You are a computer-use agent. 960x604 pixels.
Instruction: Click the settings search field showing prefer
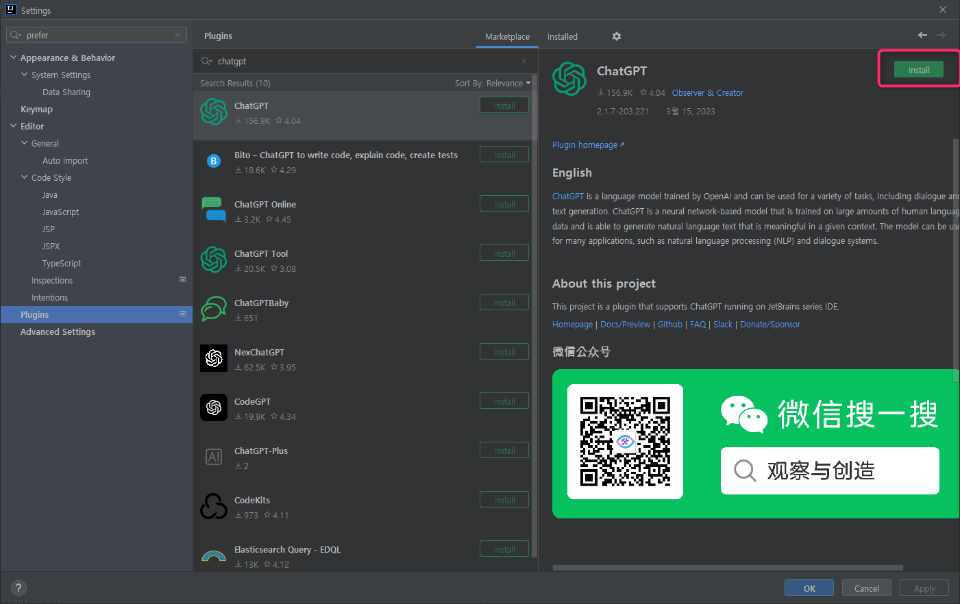click(96, 34)
